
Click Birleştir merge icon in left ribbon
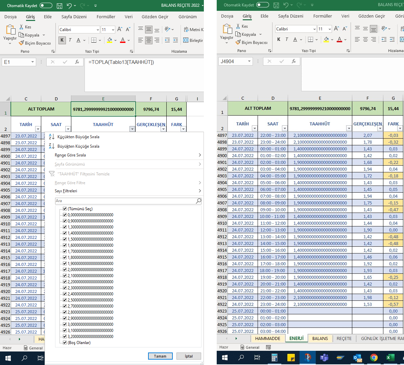pos(186,40)
